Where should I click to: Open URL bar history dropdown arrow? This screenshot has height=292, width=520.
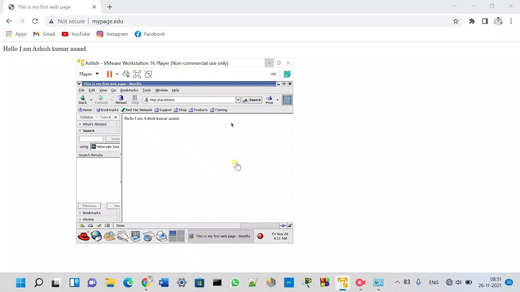click(238, 100)
